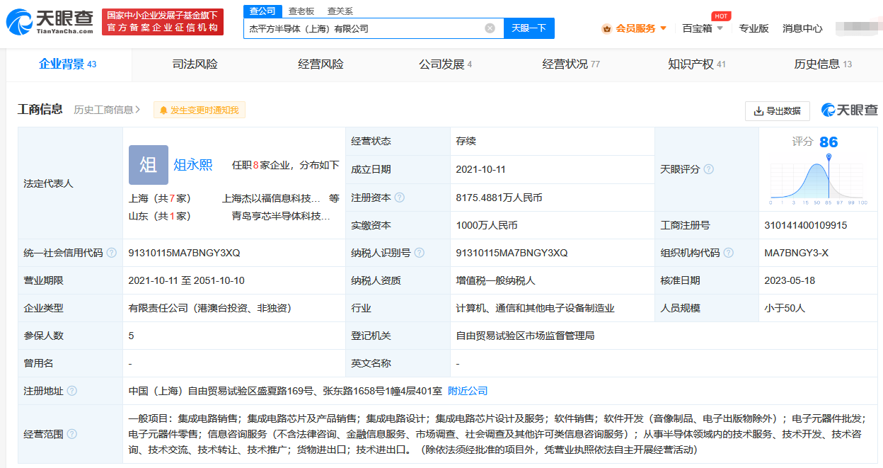Click 上海（共7家） text
Viewport: 883px width, 468px height.
159,198
